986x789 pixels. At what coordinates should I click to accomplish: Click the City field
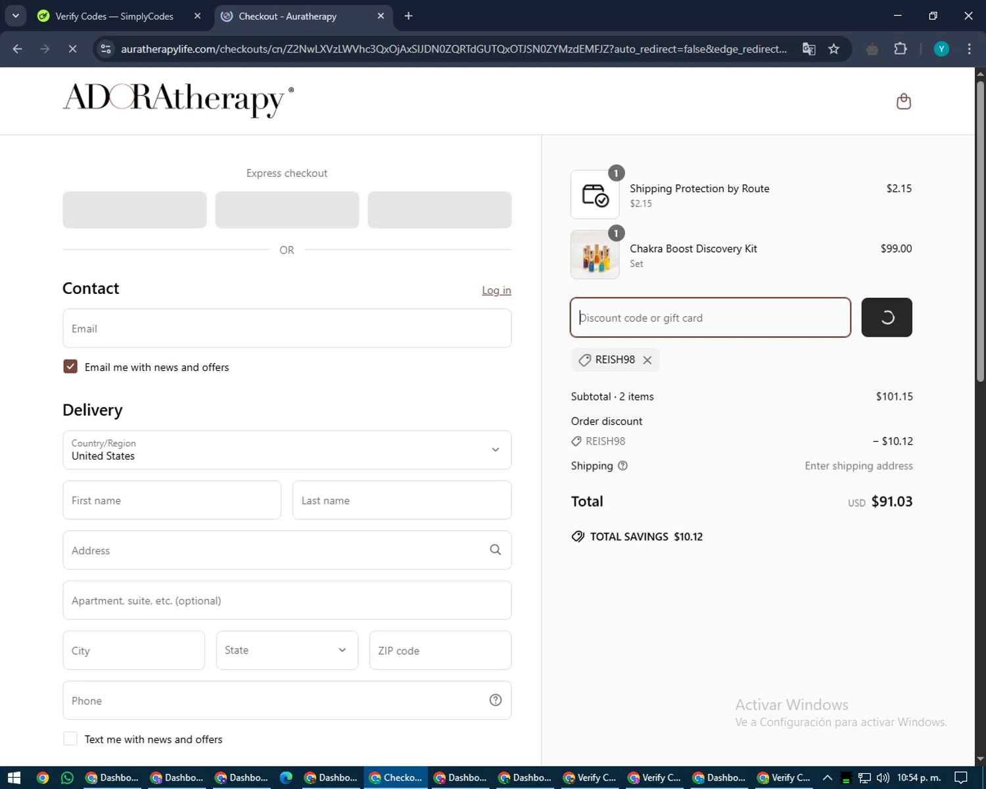[134, 650]
